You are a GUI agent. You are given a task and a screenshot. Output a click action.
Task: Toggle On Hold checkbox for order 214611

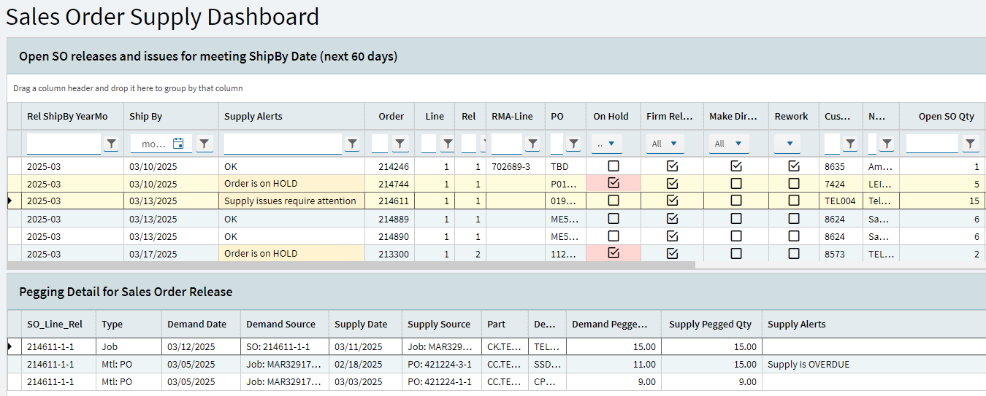click(x=614, y=201)
